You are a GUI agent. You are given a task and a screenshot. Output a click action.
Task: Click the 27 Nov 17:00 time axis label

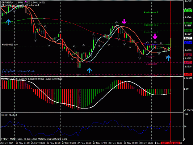(x=100, y=143)
